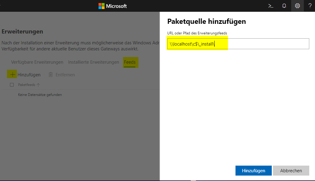This screenshot has height=181, width=315.
Task: Toggle the select-all checkbox in Paketfeeds header
Action: point(12,85)
